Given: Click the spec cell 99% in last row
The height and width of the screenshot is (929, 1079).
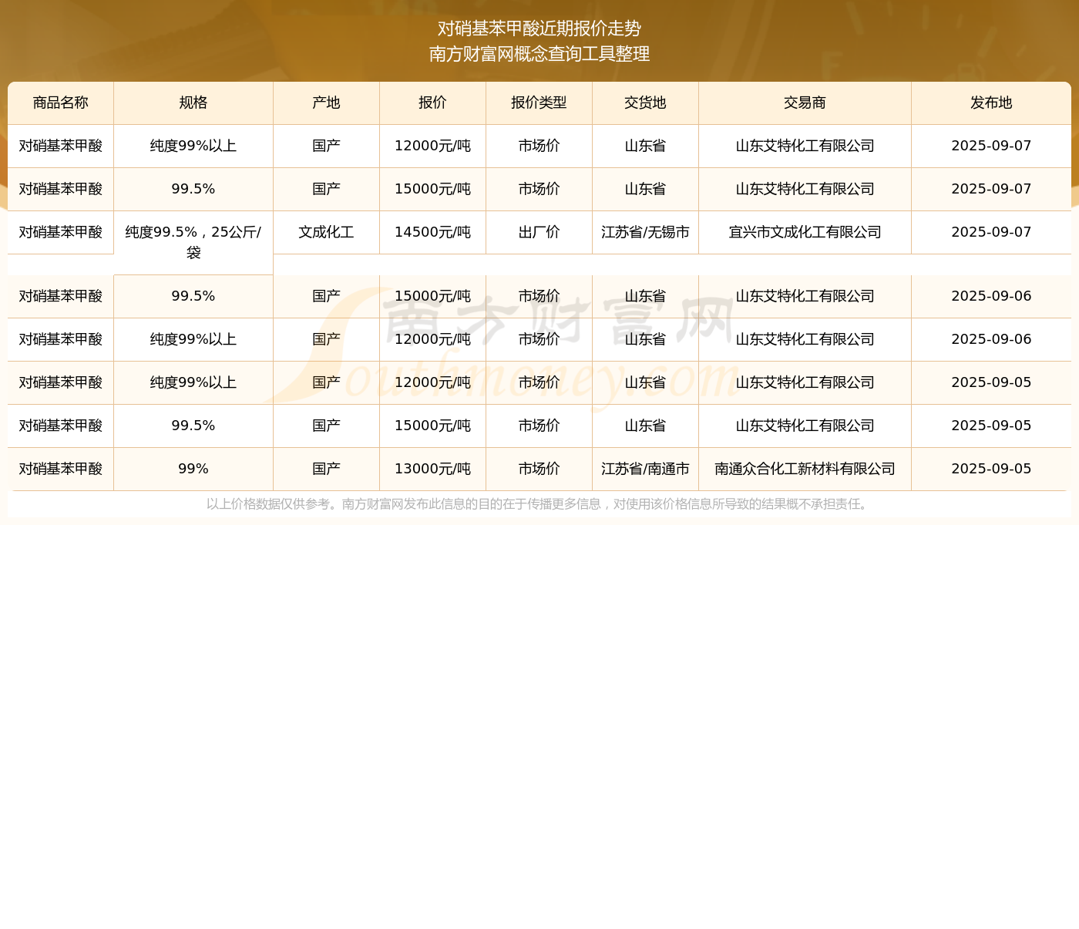Looking at the screenshot, I should 193,470.
